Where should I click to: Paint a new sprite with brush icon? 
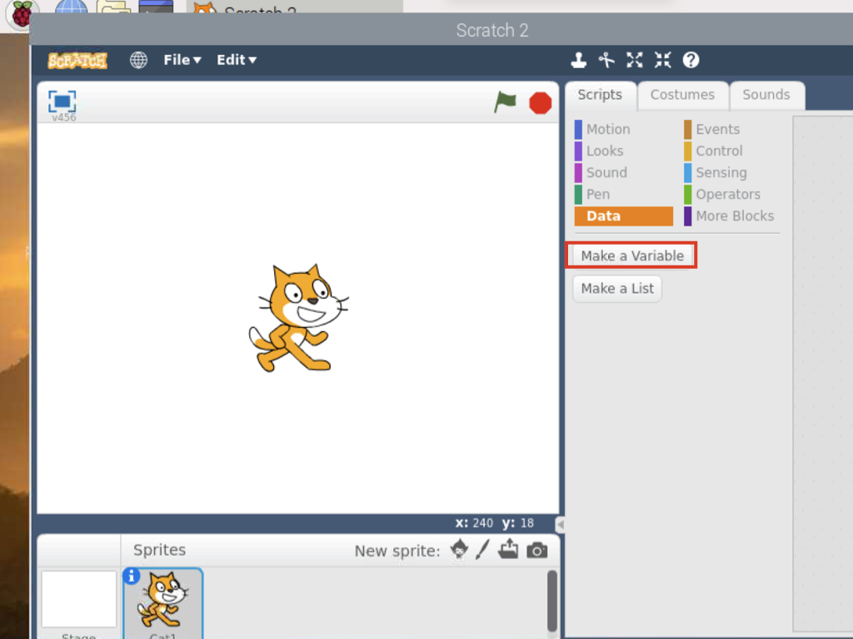[482, 549]
